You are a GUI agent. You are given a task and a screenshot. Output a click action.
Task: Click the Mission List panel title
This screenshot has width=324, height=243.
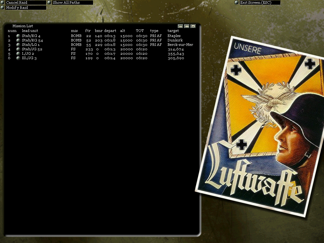coord(23,26)
